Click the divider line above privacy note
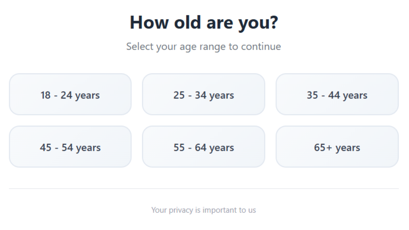The image size is (409, 230). click(204, 188)
